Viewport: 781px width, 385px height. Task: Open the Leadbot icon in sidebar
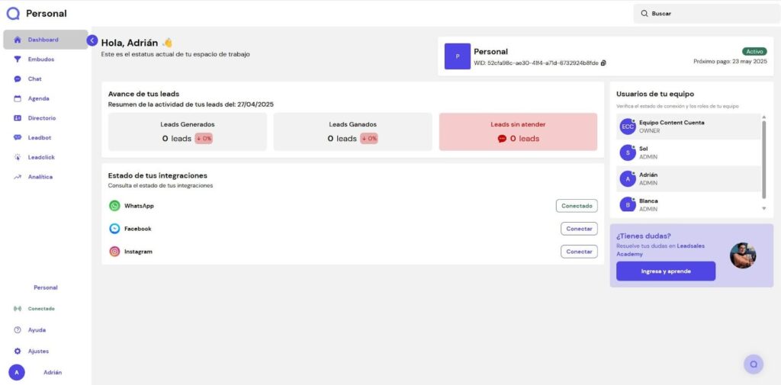point(18,138)
